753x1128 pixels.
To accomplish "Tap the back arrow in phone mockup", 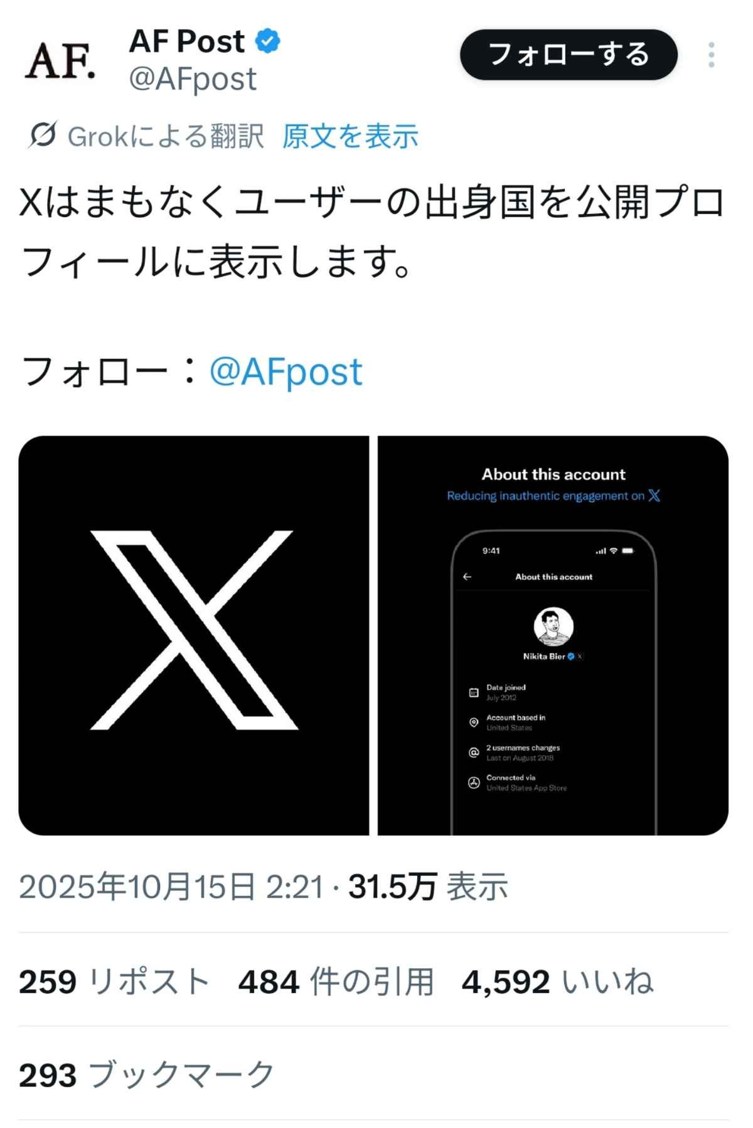I will 467,577.
